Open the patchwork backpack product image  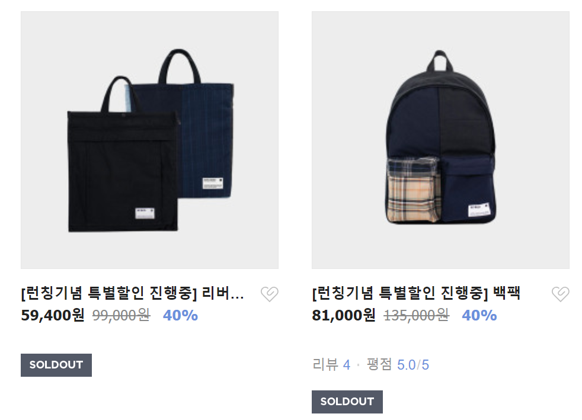[440, 140]
